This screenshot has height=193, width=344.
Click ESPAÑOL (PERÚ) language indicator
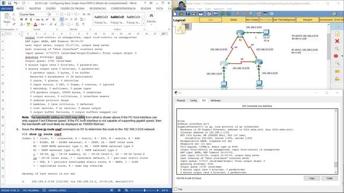tap(58, 190)
